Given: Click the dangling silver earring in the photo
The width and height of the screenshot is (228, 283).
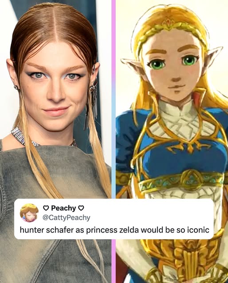Looking at the screenshot, I should click(x=94, y=101).
